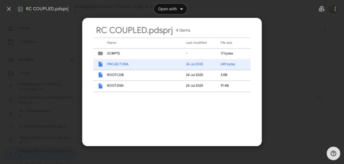Click the ROOT.CDB modified date cell
The image size is (344, 164).
194,75
